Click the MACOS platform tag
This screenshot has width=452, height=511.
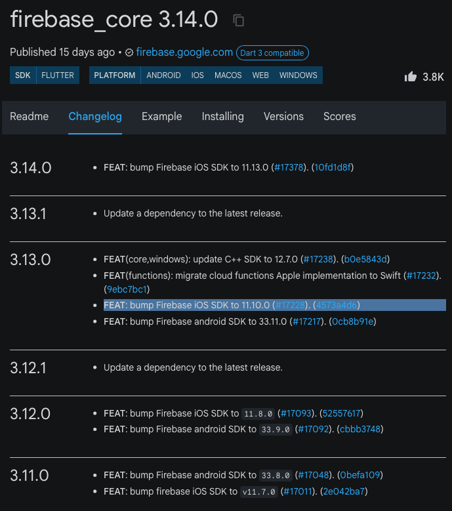point(228,75)
